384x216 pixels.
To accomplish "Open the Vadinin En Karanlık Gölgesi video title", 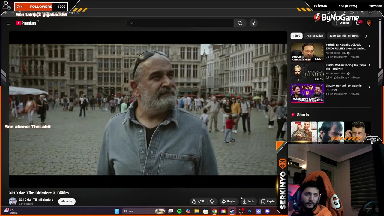I will (346, 47).
